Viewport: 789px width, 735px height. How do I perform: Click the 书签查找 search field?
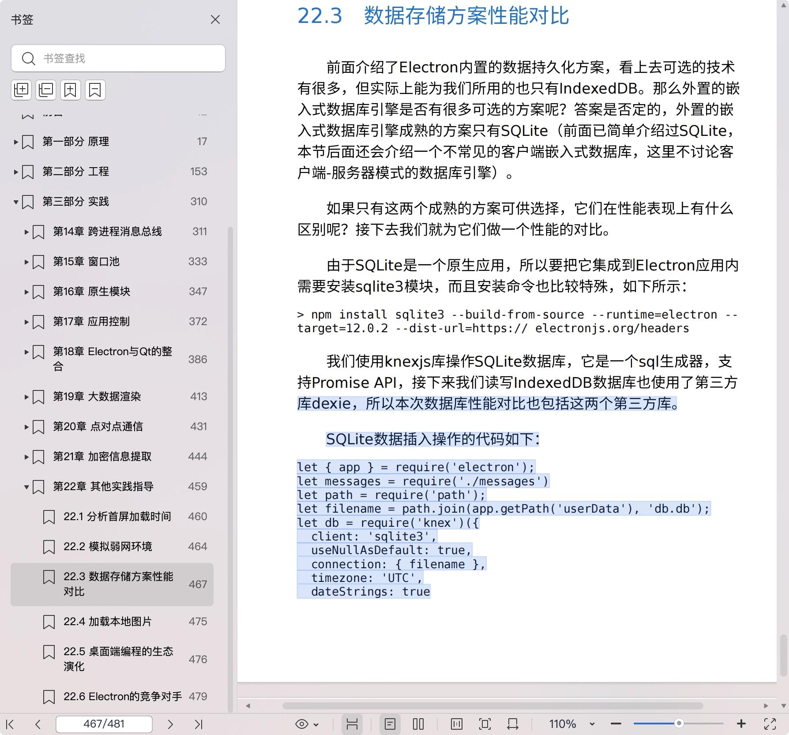(118, 58)
